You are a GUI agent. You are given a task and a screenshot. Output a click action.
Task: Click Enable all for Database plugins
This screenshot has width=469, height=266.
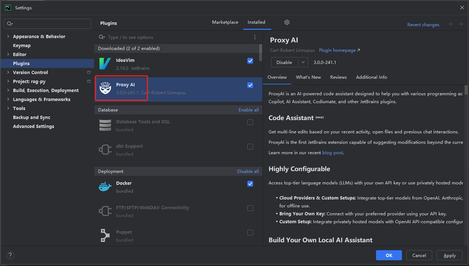coord(249,110)
